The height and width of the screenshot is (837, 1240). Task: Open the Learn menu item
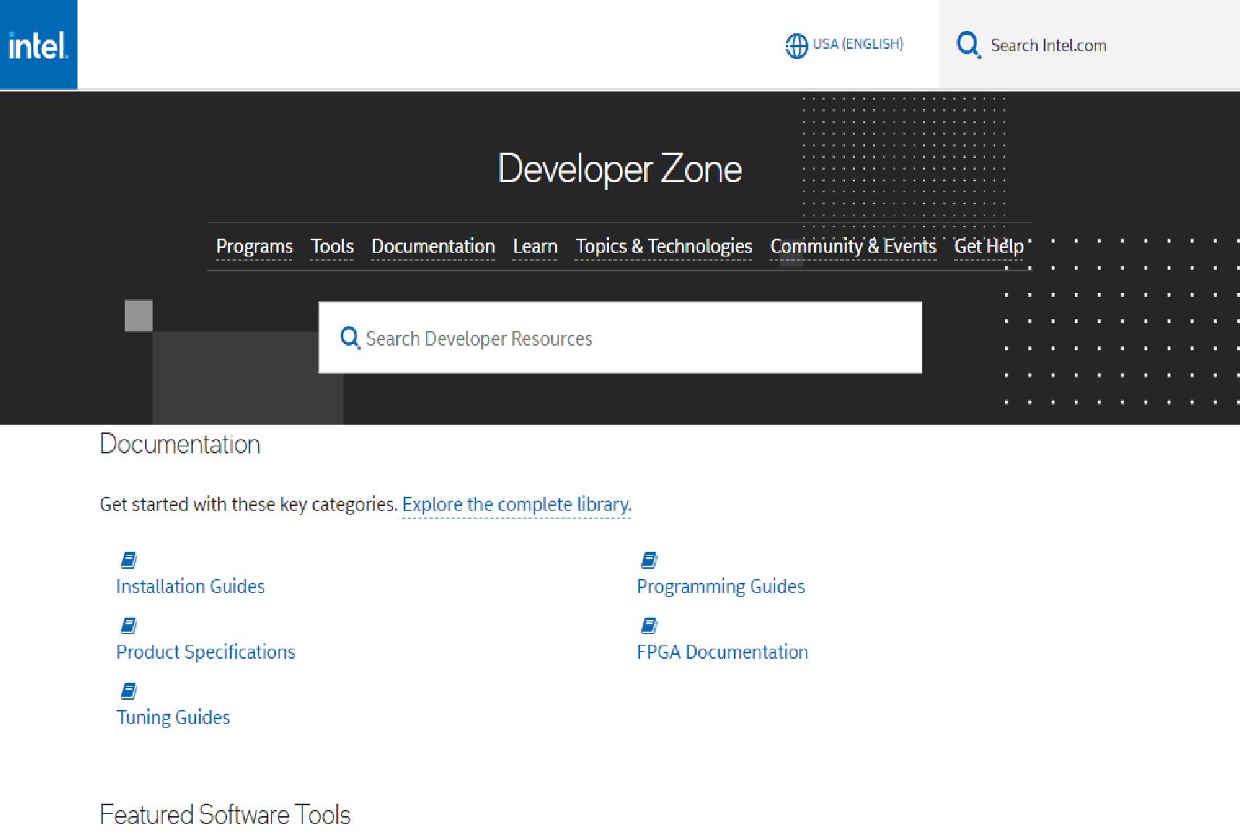click(535, 246)
